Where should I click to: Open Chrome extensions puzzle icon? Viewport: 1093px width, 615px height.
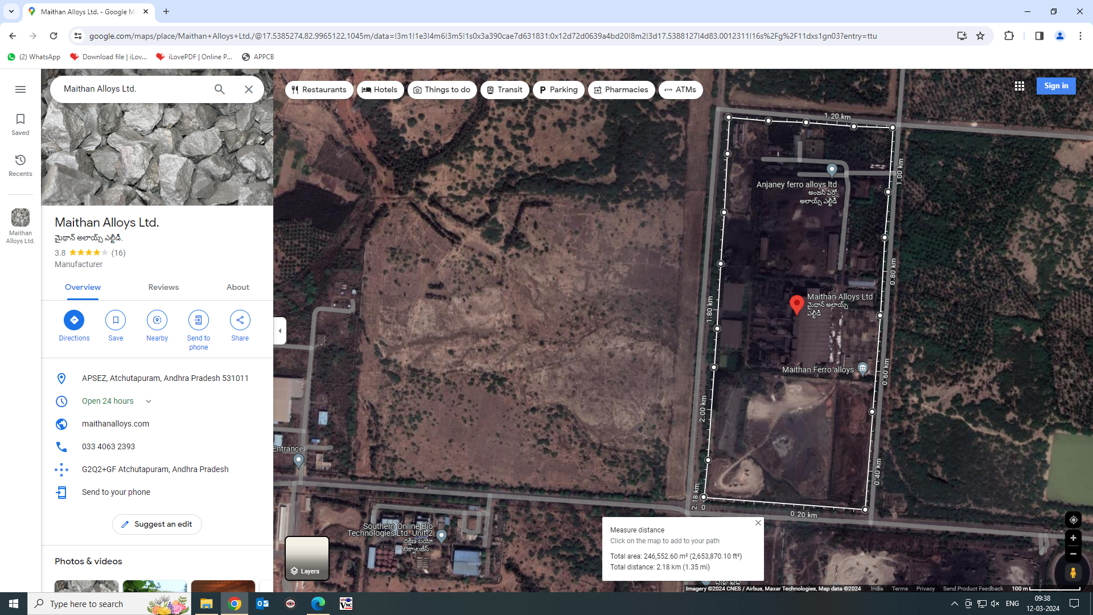[1009, 36]
